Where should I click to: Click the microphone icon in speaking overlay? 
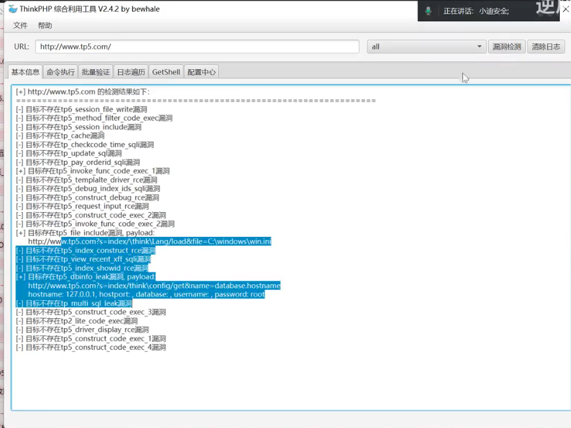[x=428, y=11]
